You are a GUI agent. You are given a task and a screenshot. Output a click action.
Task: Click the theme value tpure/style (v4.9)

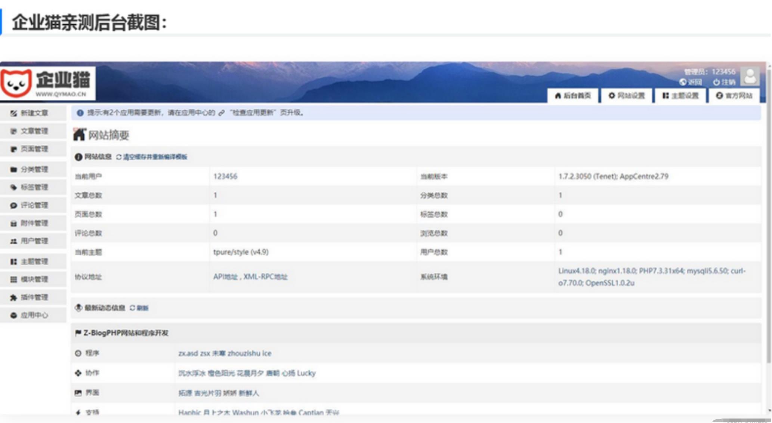(241, 252)
